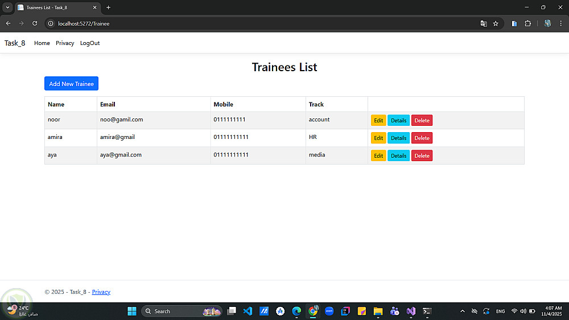Viewport: 569px width, 320px height.
Task: Delete the aya trainee
Action: pyautogui.click(x=422, y=155)
